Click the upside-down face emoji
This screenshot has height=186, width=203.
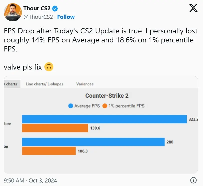[49, 67]
